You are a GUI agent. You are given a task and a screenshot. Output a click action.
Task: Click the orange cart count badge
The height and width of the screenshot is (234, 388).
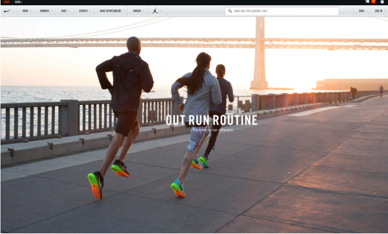pos(373,2)
